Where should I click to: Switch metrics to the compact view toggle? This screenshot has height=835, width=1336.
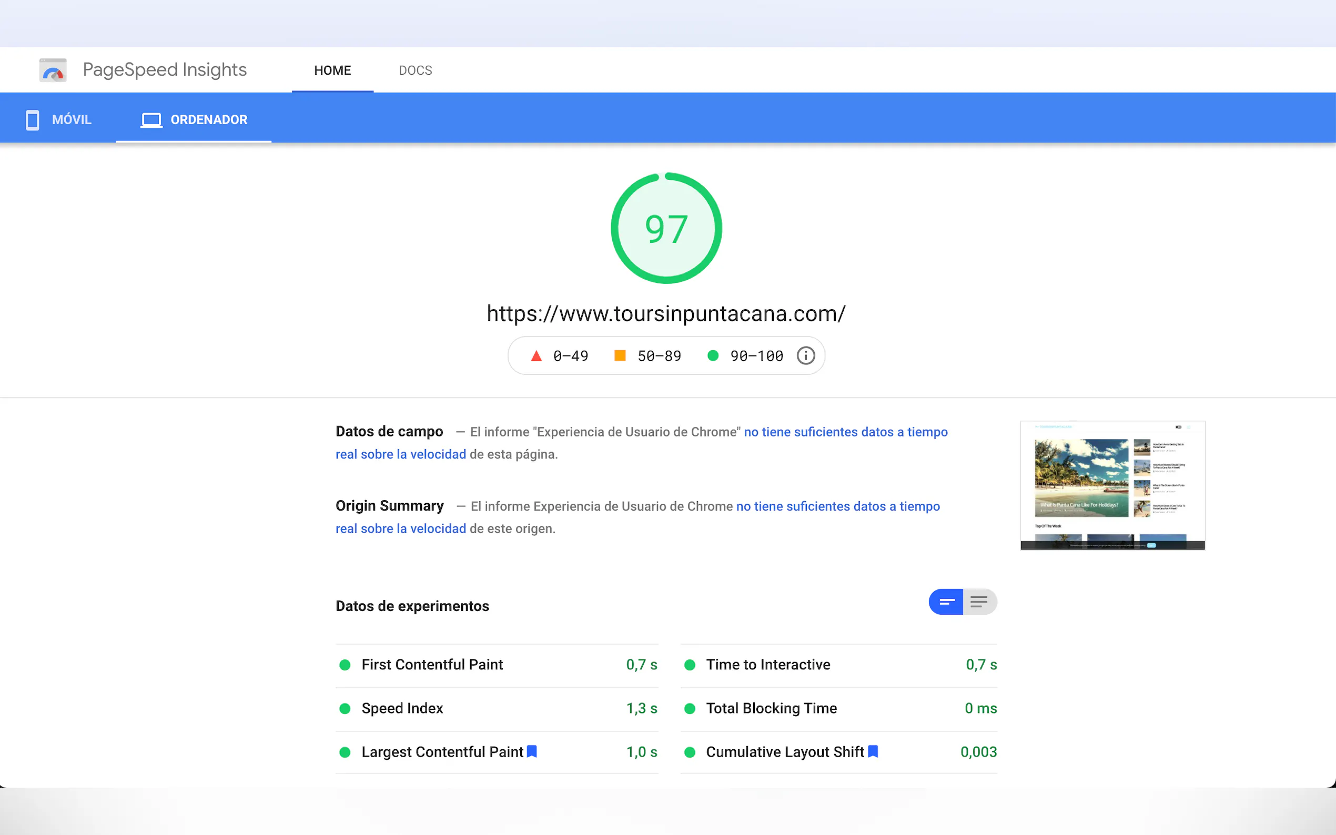pyautogui.click(x=946, y=602)
